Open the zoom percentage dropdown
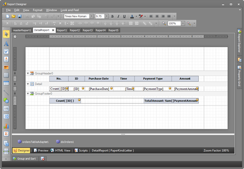This screenshot has width=244, height=169. [183, 24]
